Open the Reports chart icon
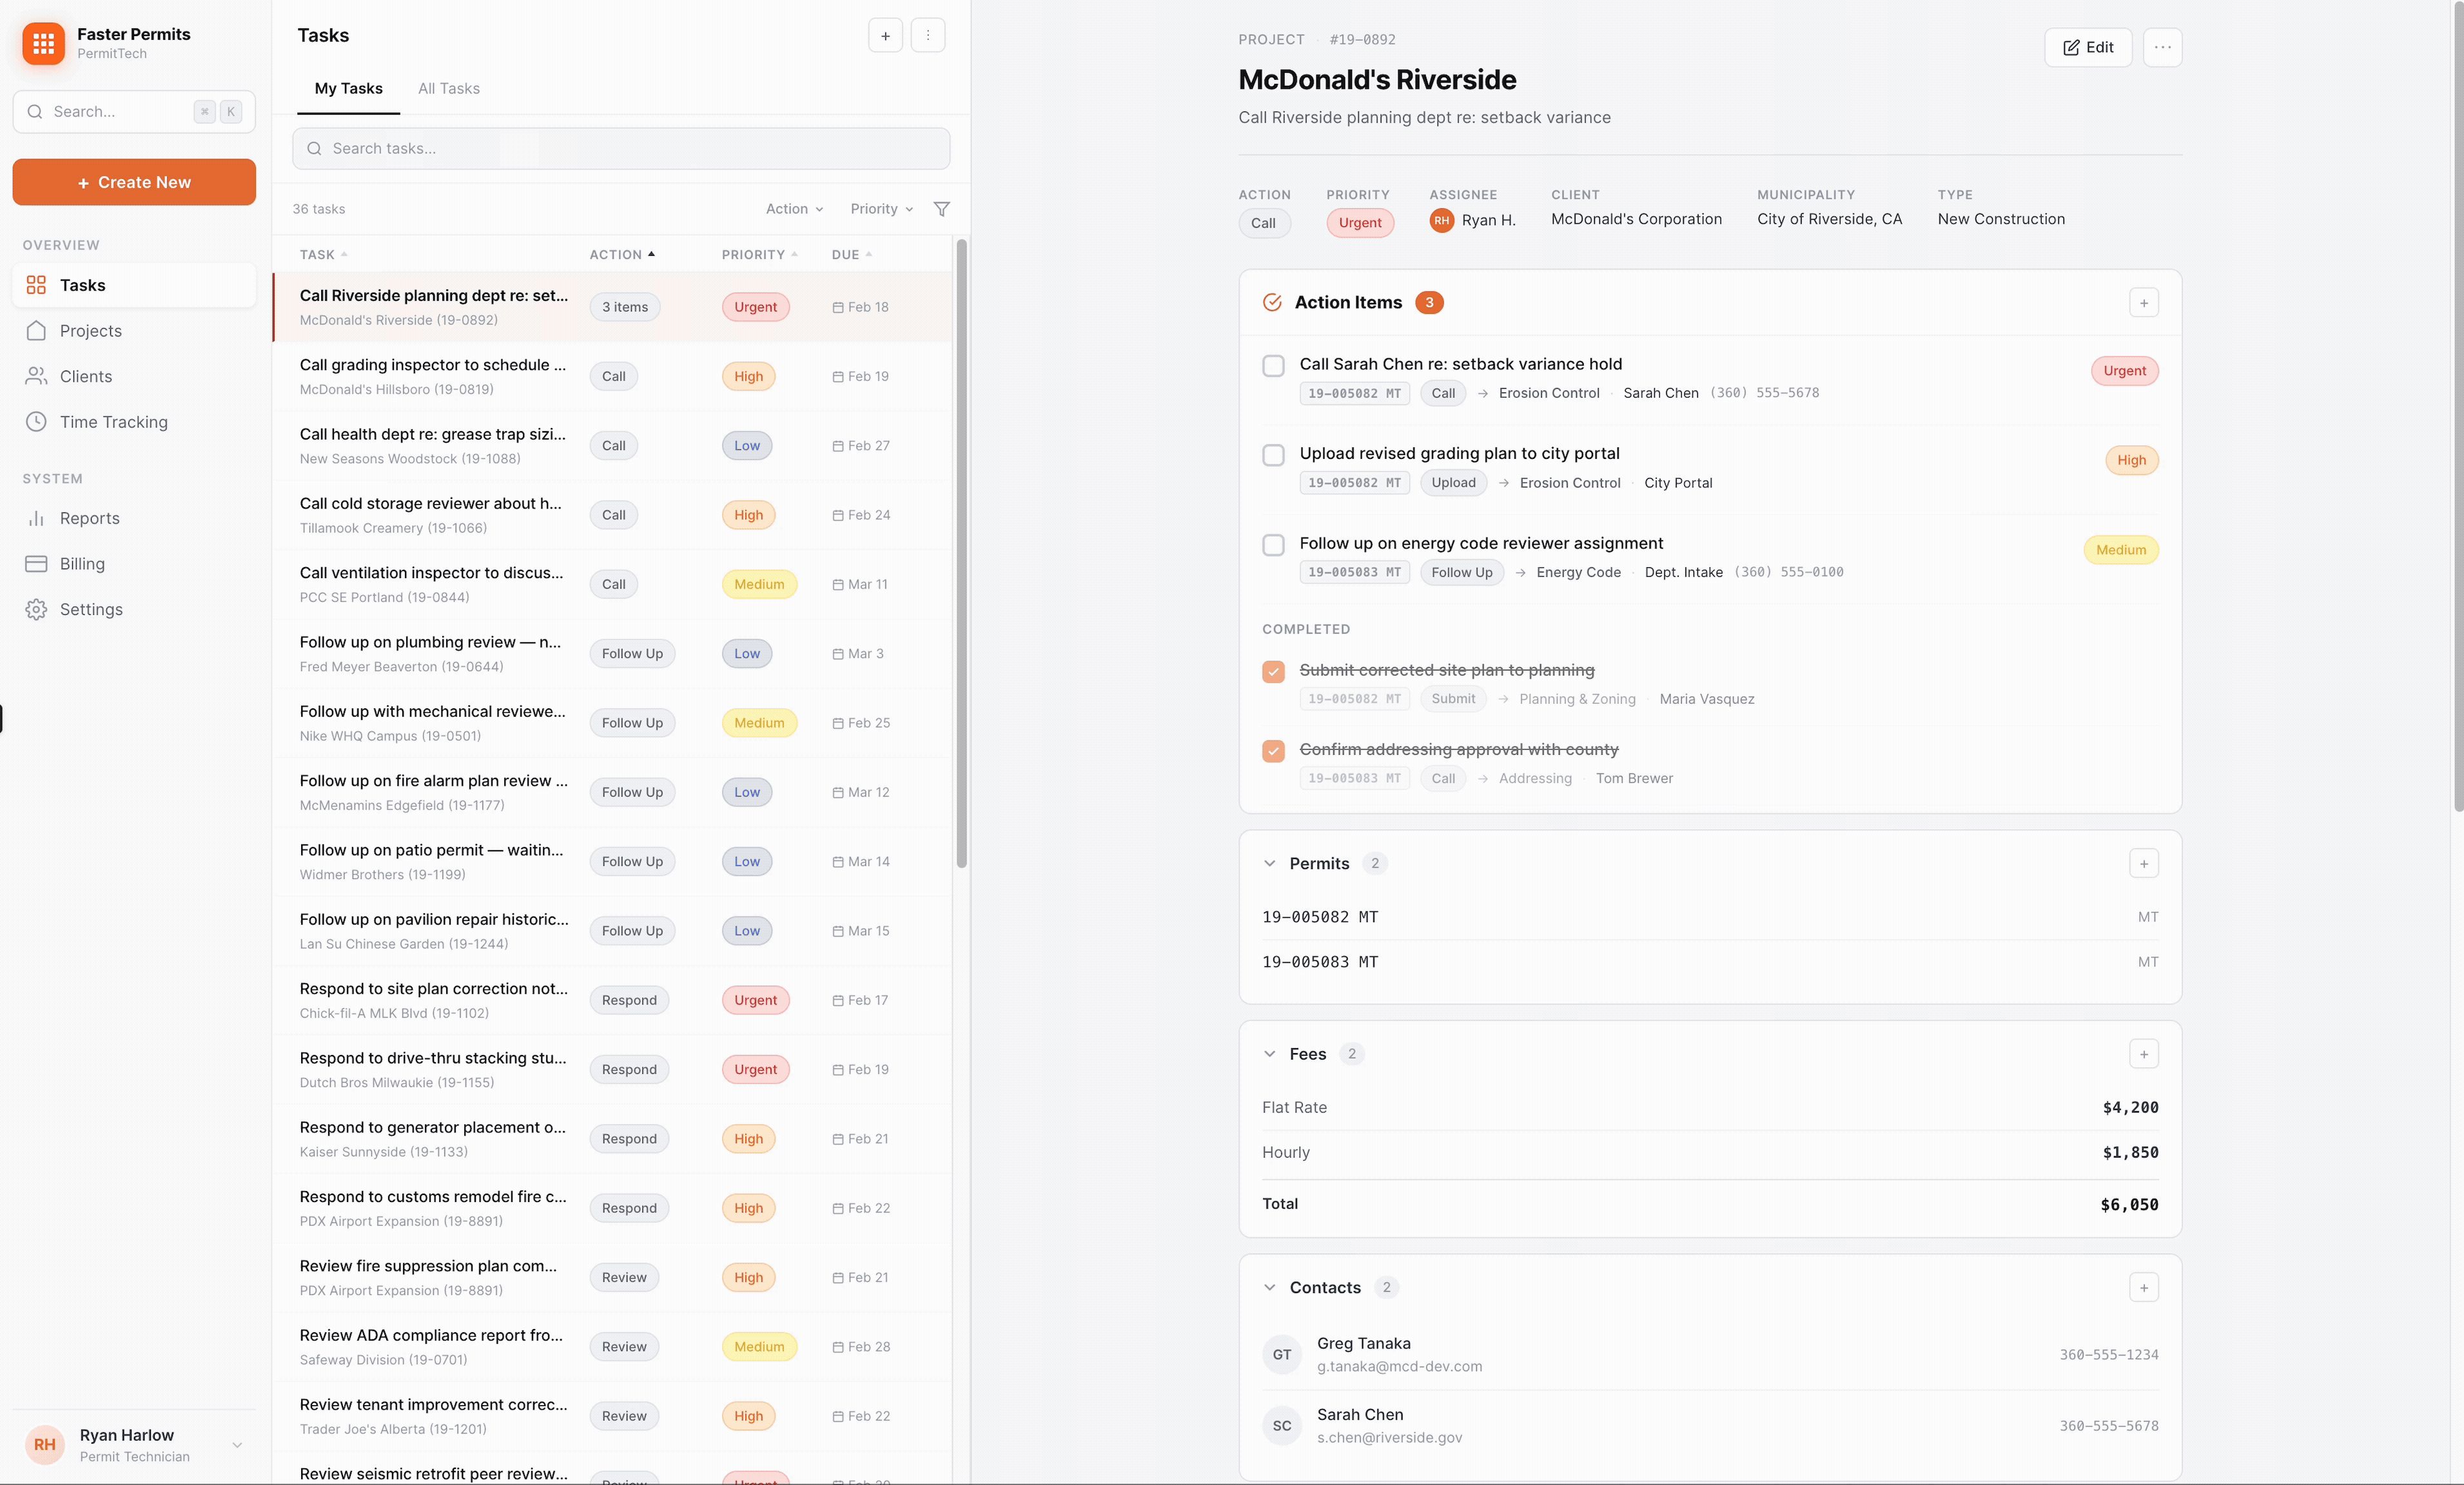This screenshot has width=2464, height=1485. point(36,517)
